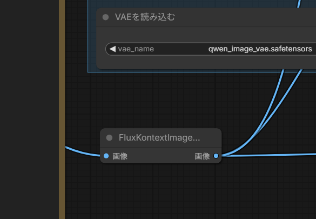The image size is (316, 219).
Task: Select the VAEを読み込む node title
Action: (x=145, y=17)
